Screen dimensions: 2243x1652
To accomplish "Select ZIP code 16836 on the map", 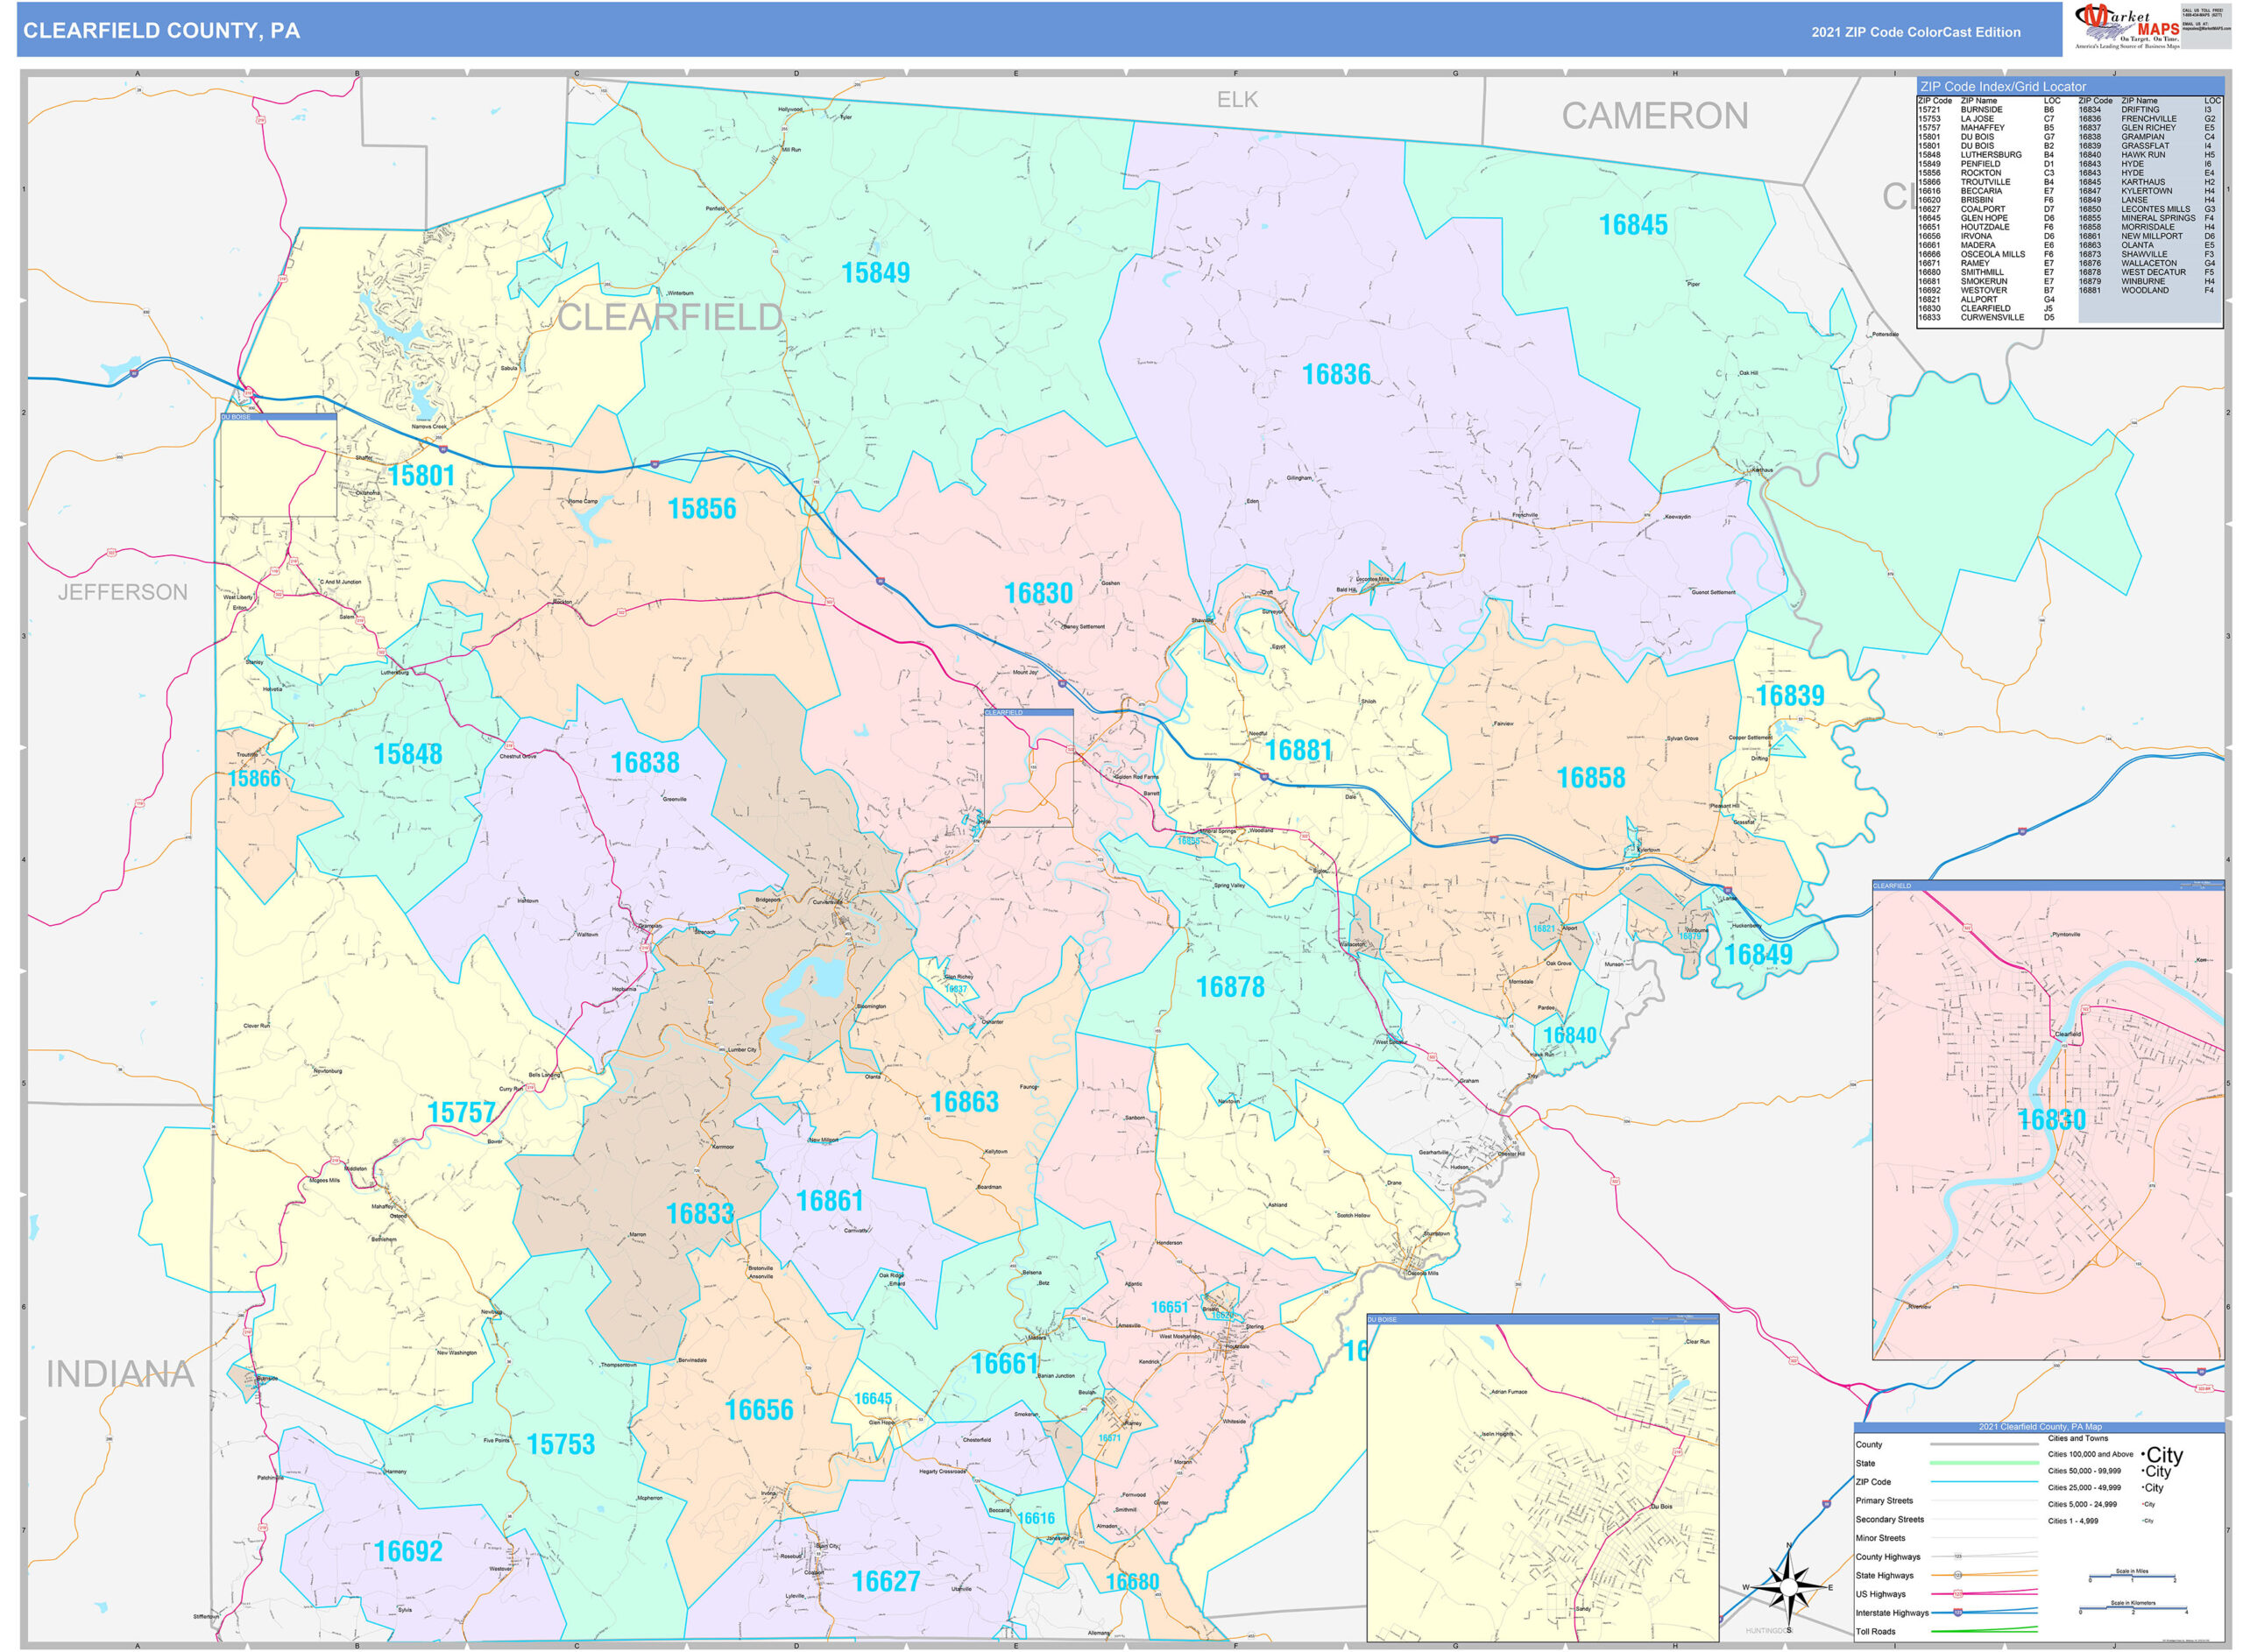I will coord(1336,375).
